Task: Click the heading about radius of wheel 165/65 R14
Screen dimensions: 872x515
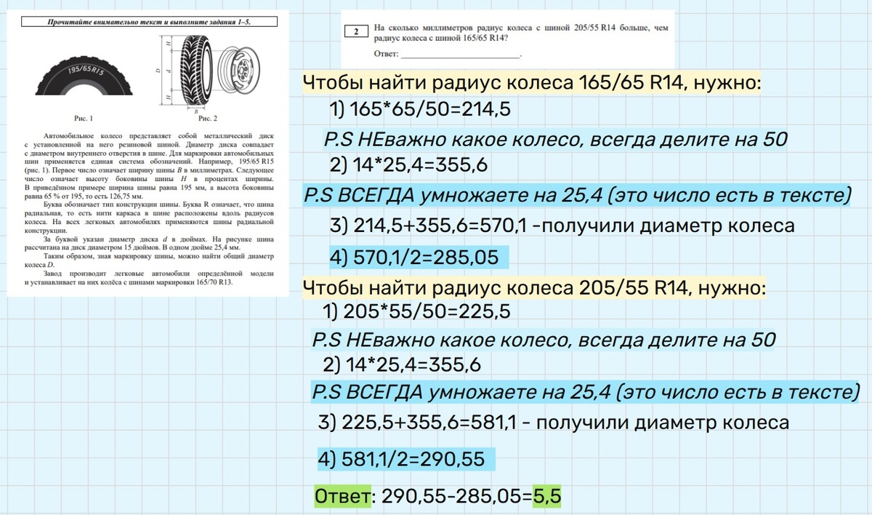Action: [x=532, y=84]
